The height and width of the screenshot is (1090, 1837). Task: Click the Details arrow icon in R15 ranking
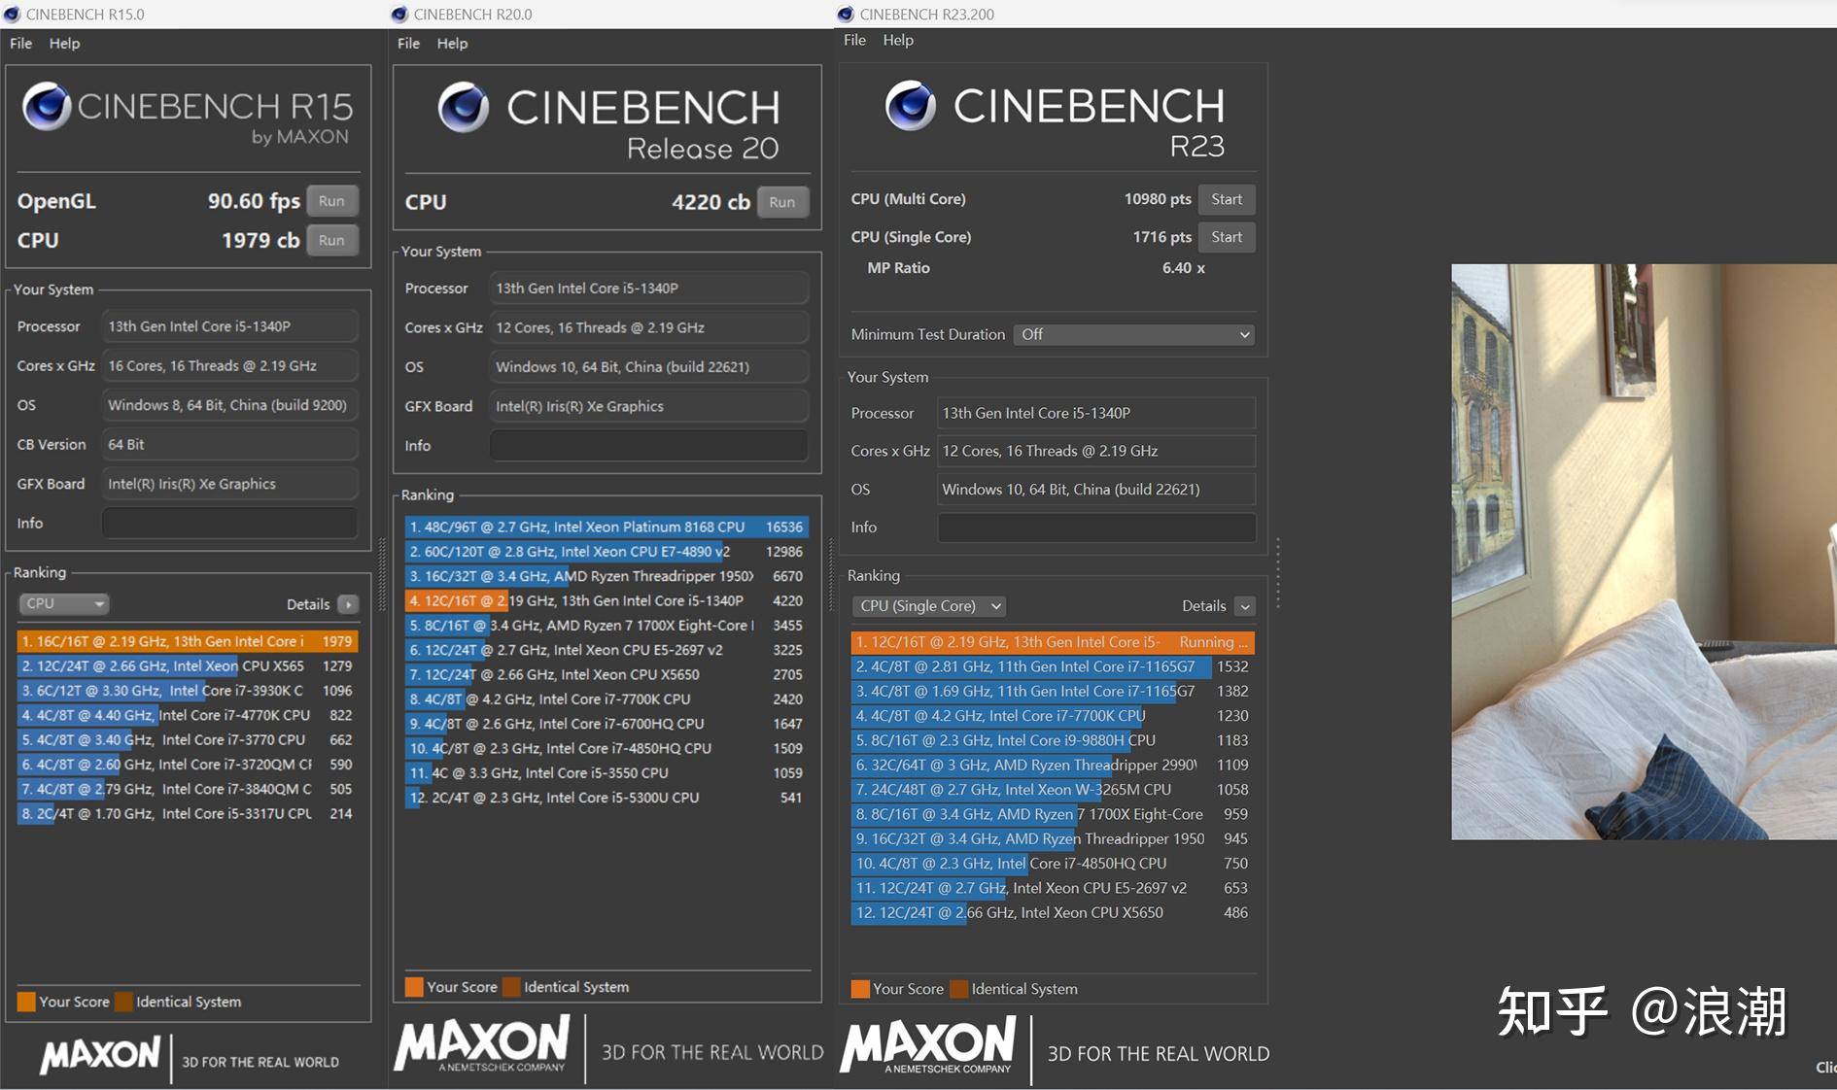[x=348, y=604]
